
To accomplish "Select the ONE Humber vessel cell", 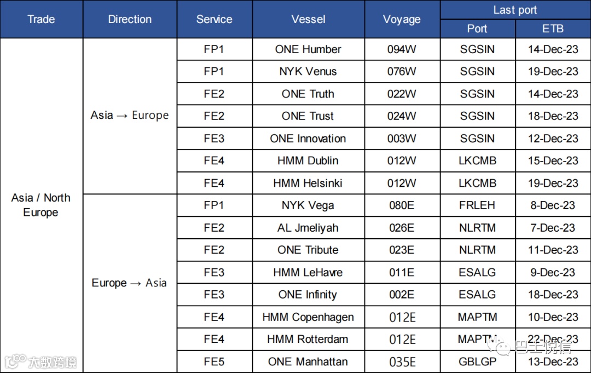I will 308,49.
